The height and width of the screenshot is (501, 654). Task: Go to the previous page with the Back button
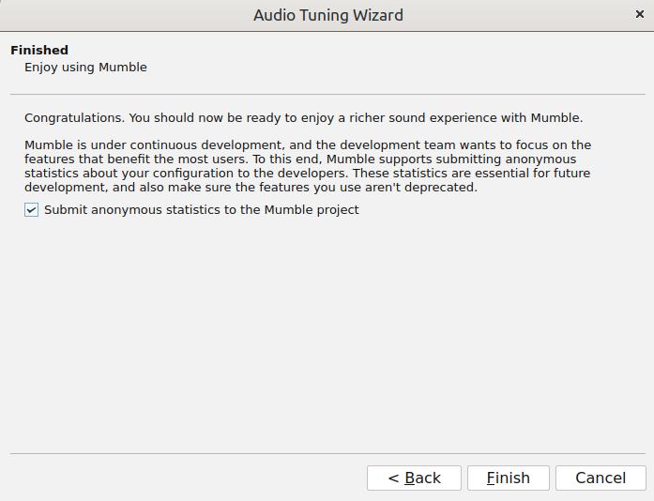[414, 478]
